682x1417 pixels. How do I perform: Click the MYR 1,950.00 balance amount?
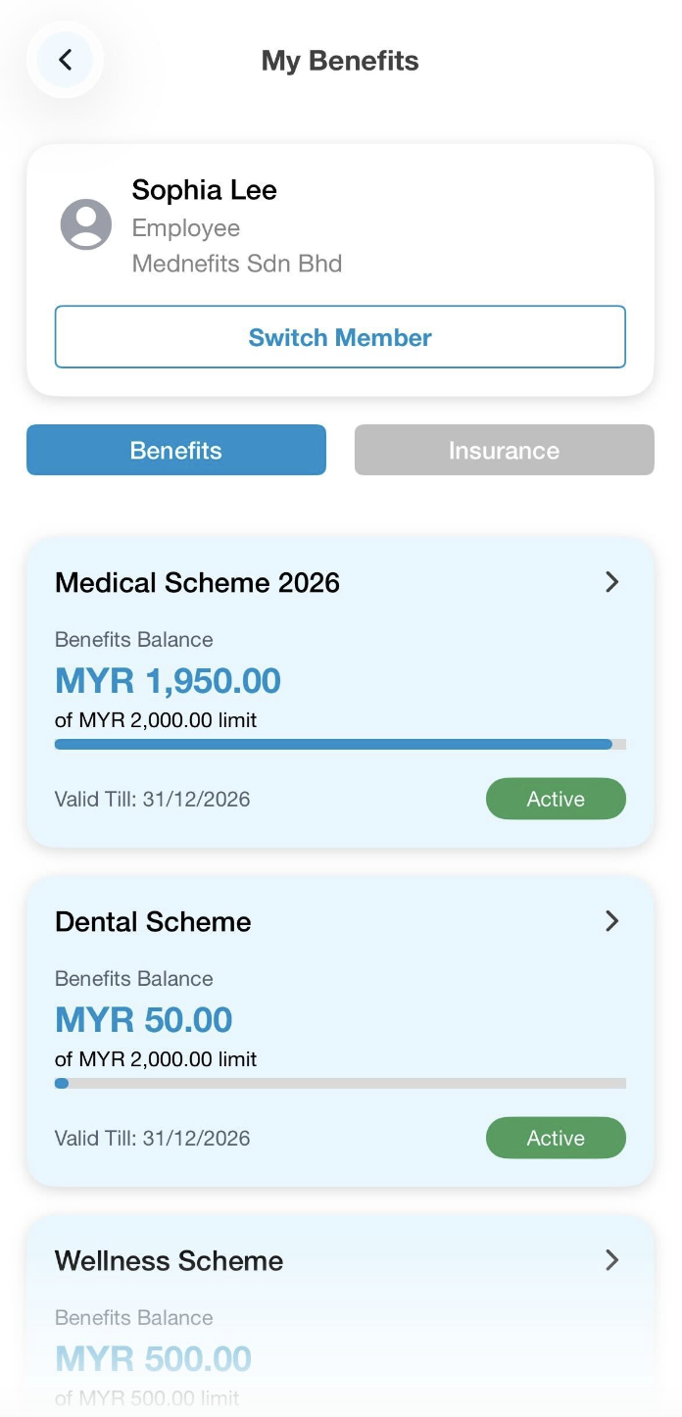(x=168, y=681)
